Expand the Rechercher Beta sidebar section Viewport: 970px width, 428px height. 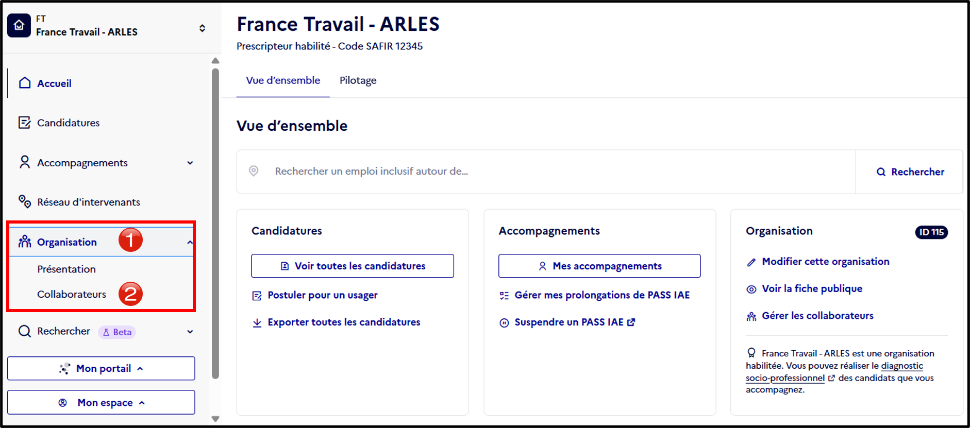(x=190, y=332)
